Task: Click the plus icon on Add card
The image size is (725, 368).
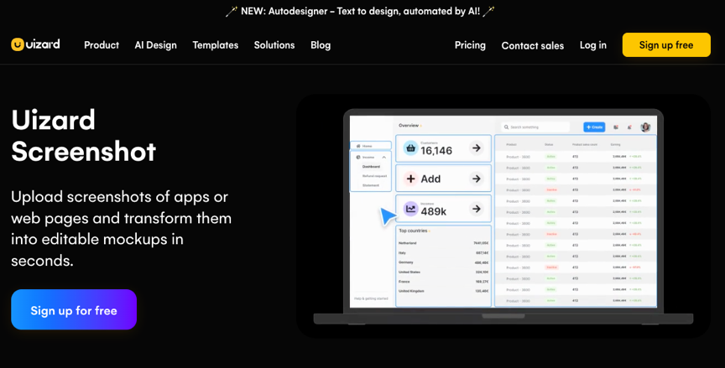Action: point(410,179)
